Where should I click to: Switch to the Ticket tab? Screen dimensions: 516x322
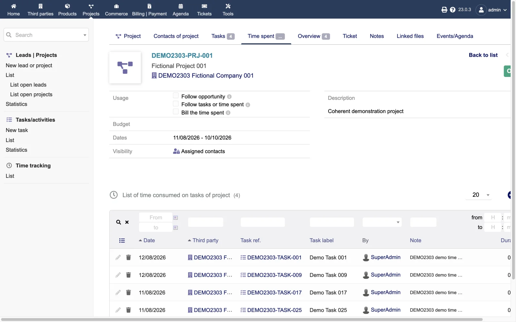[350, 36]
